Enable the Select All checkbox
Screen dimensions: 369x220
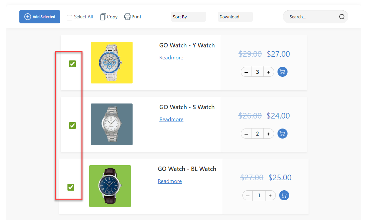point(69,17)
